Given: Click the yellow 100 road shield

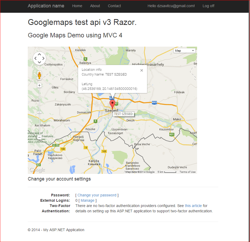Looking at the screenshot, I should (x=63, y=149).
